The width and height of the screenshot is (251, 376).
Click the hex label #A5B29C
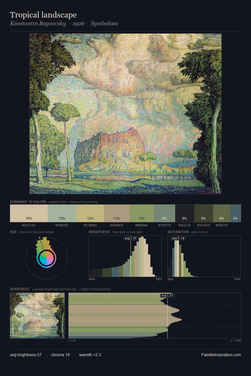click(62, 225)
